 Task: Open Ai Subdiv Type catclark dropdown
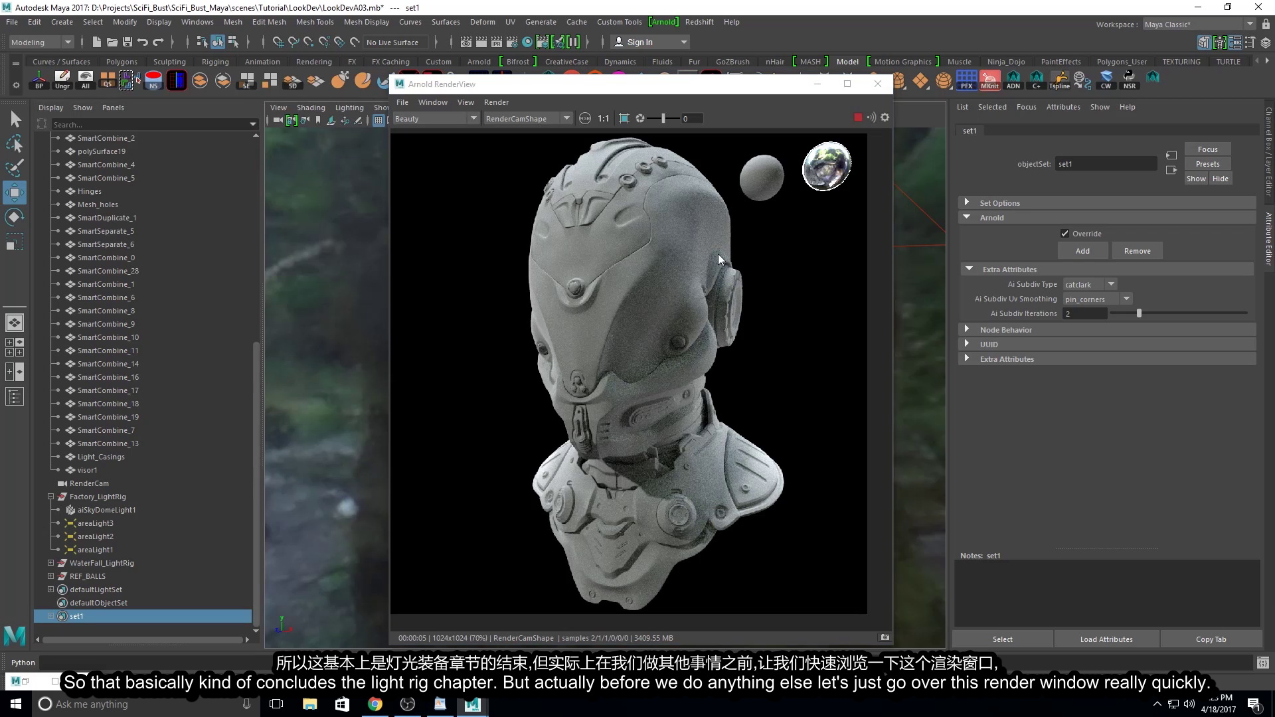(x=1090, y=284)
